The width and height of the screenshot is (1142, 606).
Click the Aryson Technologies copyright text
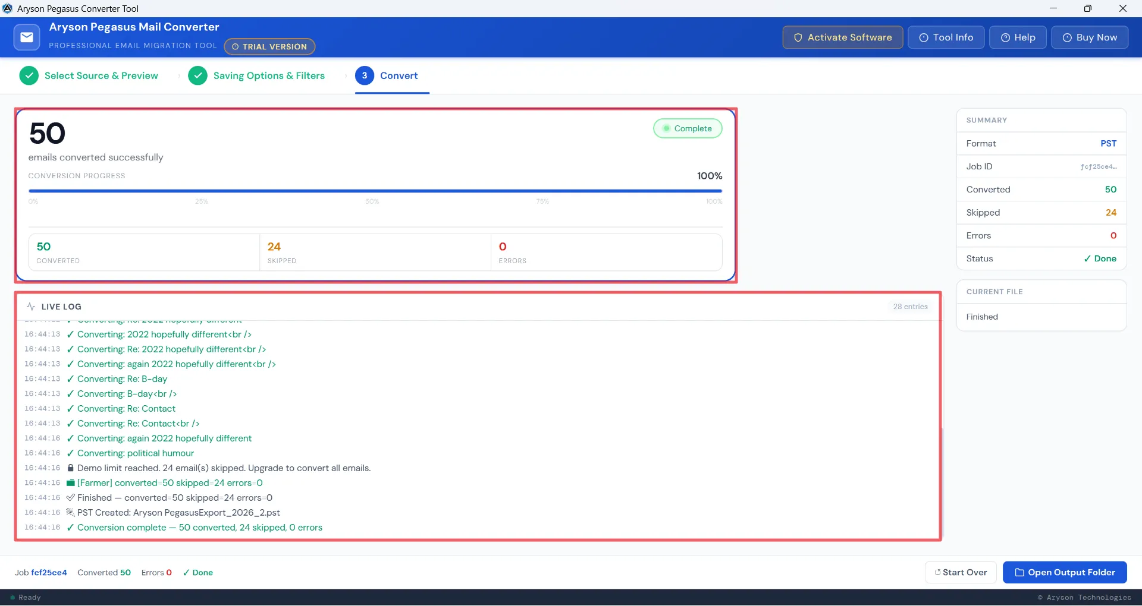[x=1084, y=598]
